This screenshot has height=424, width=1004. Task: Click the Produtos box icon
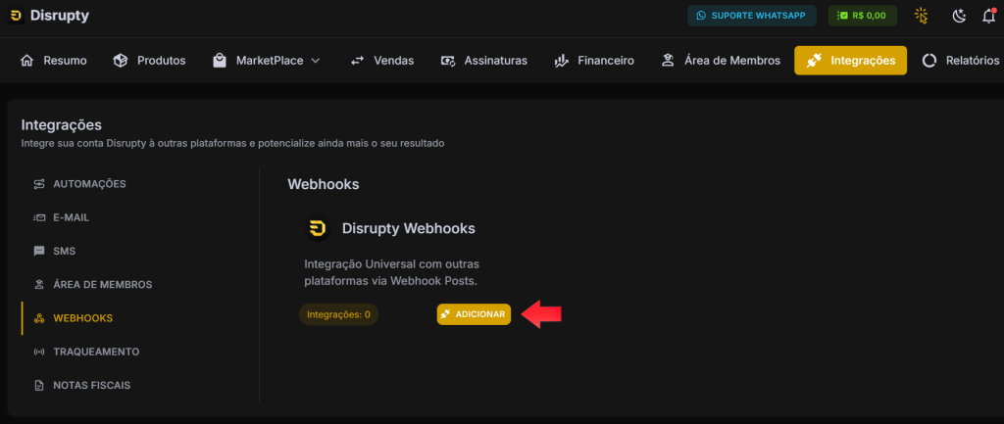[x=121, y=61]
